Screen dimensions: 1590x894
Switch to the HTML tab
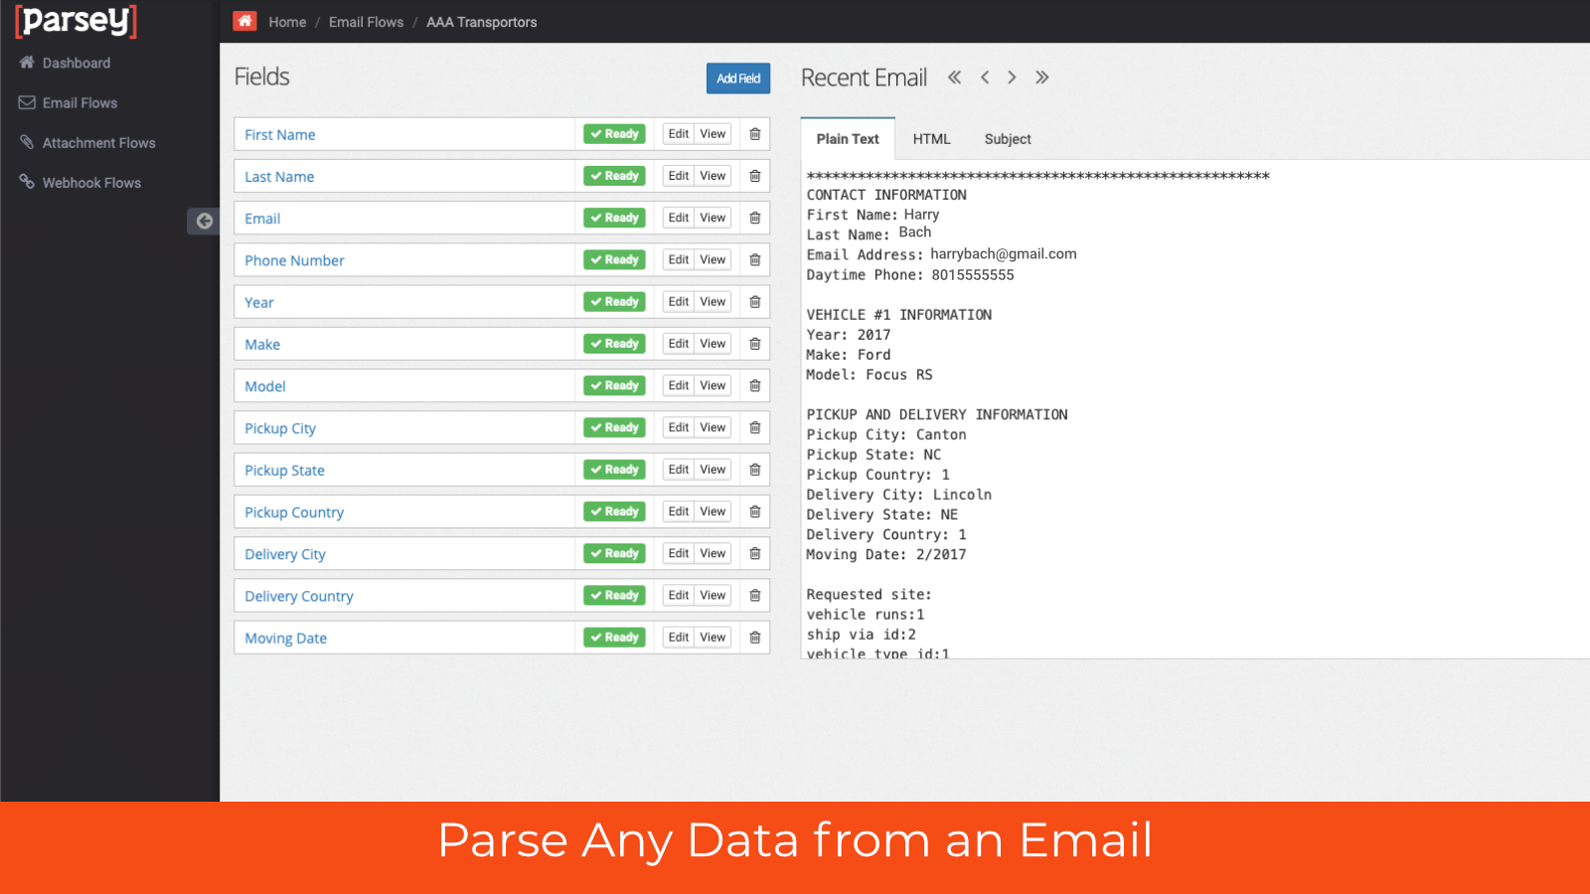coord(932,139)
